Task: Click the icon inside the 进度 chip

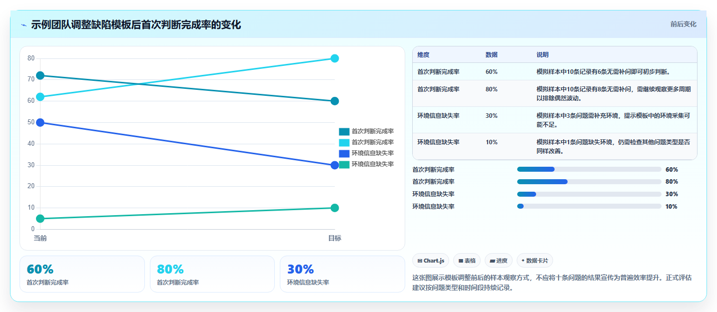Action: 492,261
